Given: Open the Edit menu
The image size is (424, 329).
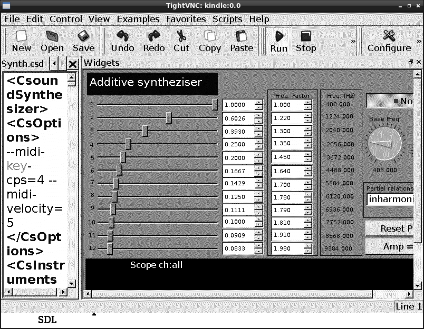Looking at the screenshot, I should (x=35, y=19).
